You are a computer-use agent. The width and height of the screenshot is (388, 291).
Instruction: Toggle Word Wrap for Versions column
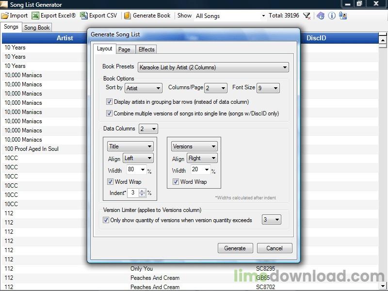click(176, 181)
